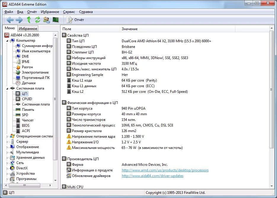Open the aida64.com driver-updates link
This screenshot has height=198, width=277.
click(153, 176)
